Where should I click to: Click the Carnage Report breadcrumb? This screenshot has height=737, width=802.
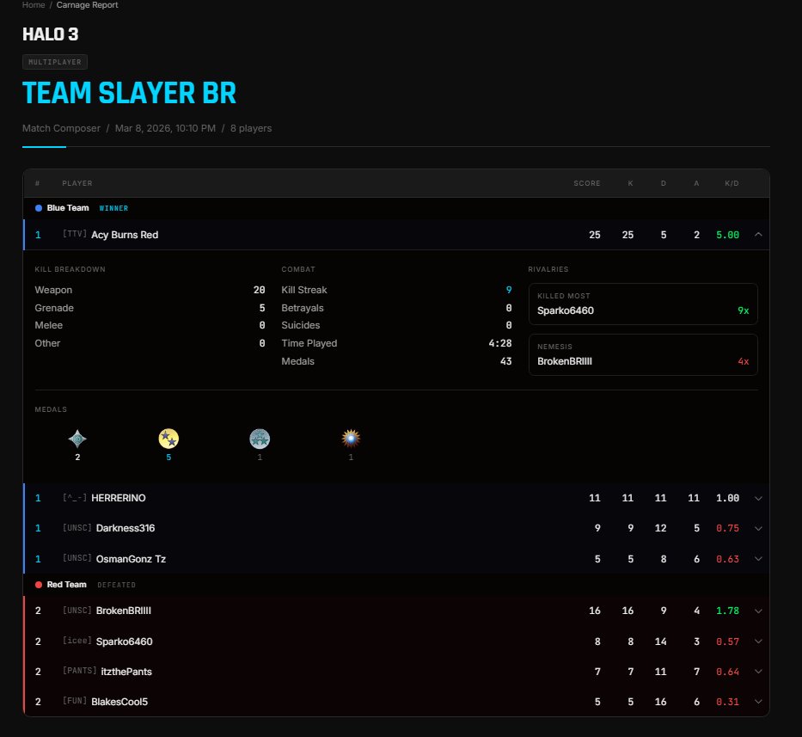tap(87, 5)
